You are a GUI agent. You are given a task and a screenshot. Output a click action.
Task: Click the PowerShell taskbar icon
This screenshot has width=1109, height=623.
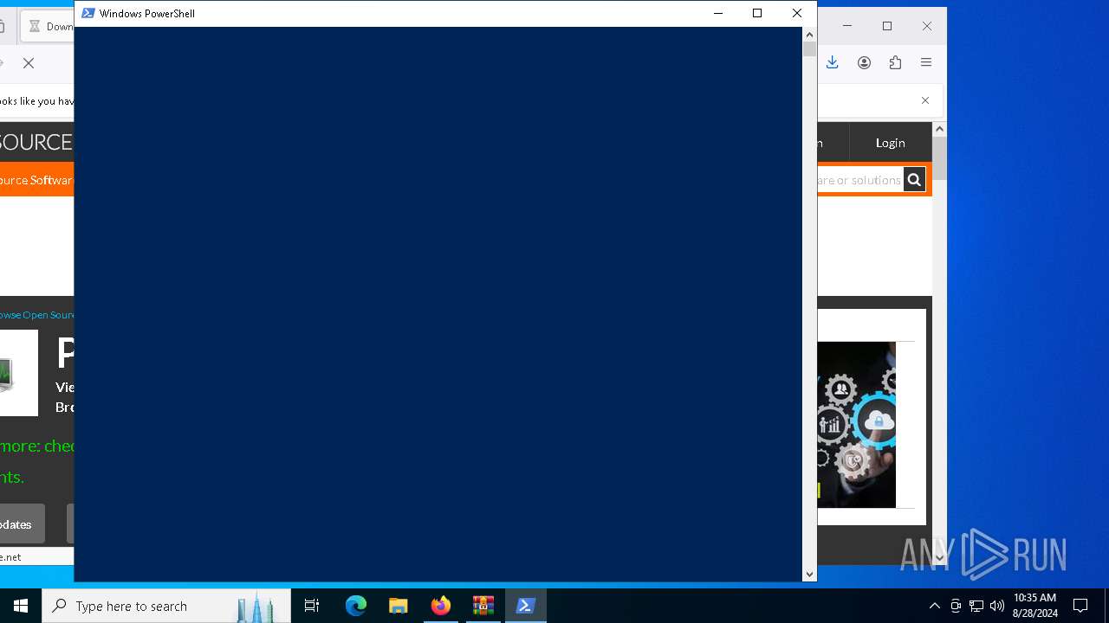[x=525, y=606]
